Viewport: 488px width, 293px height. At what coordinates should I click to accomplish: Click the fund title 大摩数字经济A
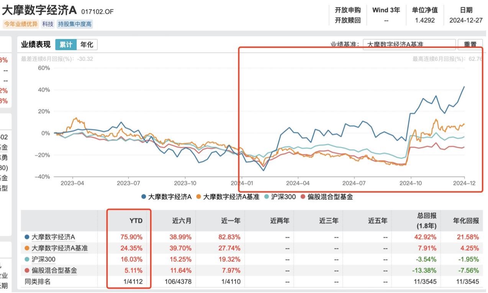[x=39, y=10]
